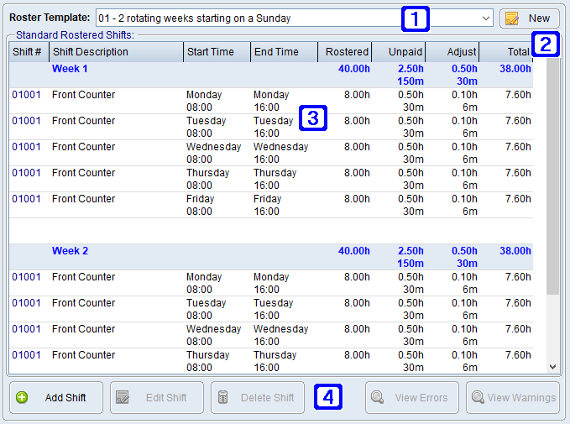Select the Week 2 summary row

252,257
